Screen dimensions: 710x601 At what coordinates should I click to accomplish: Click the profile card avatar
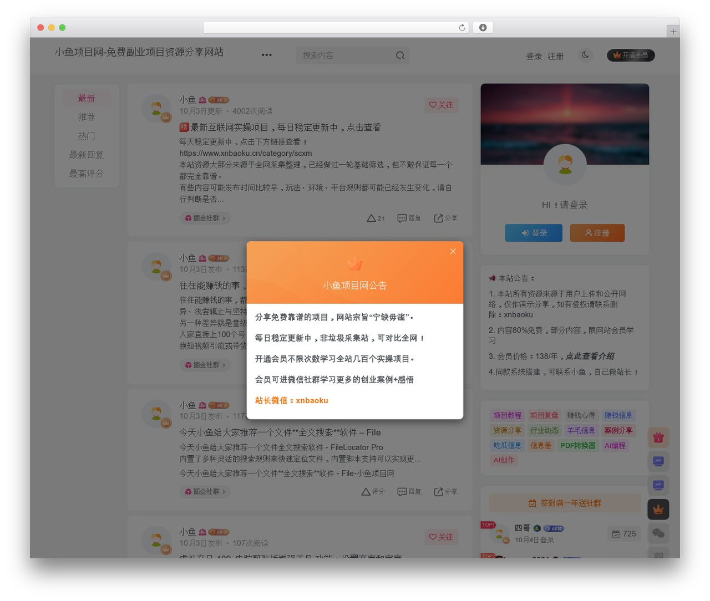(x=565, y=165)
